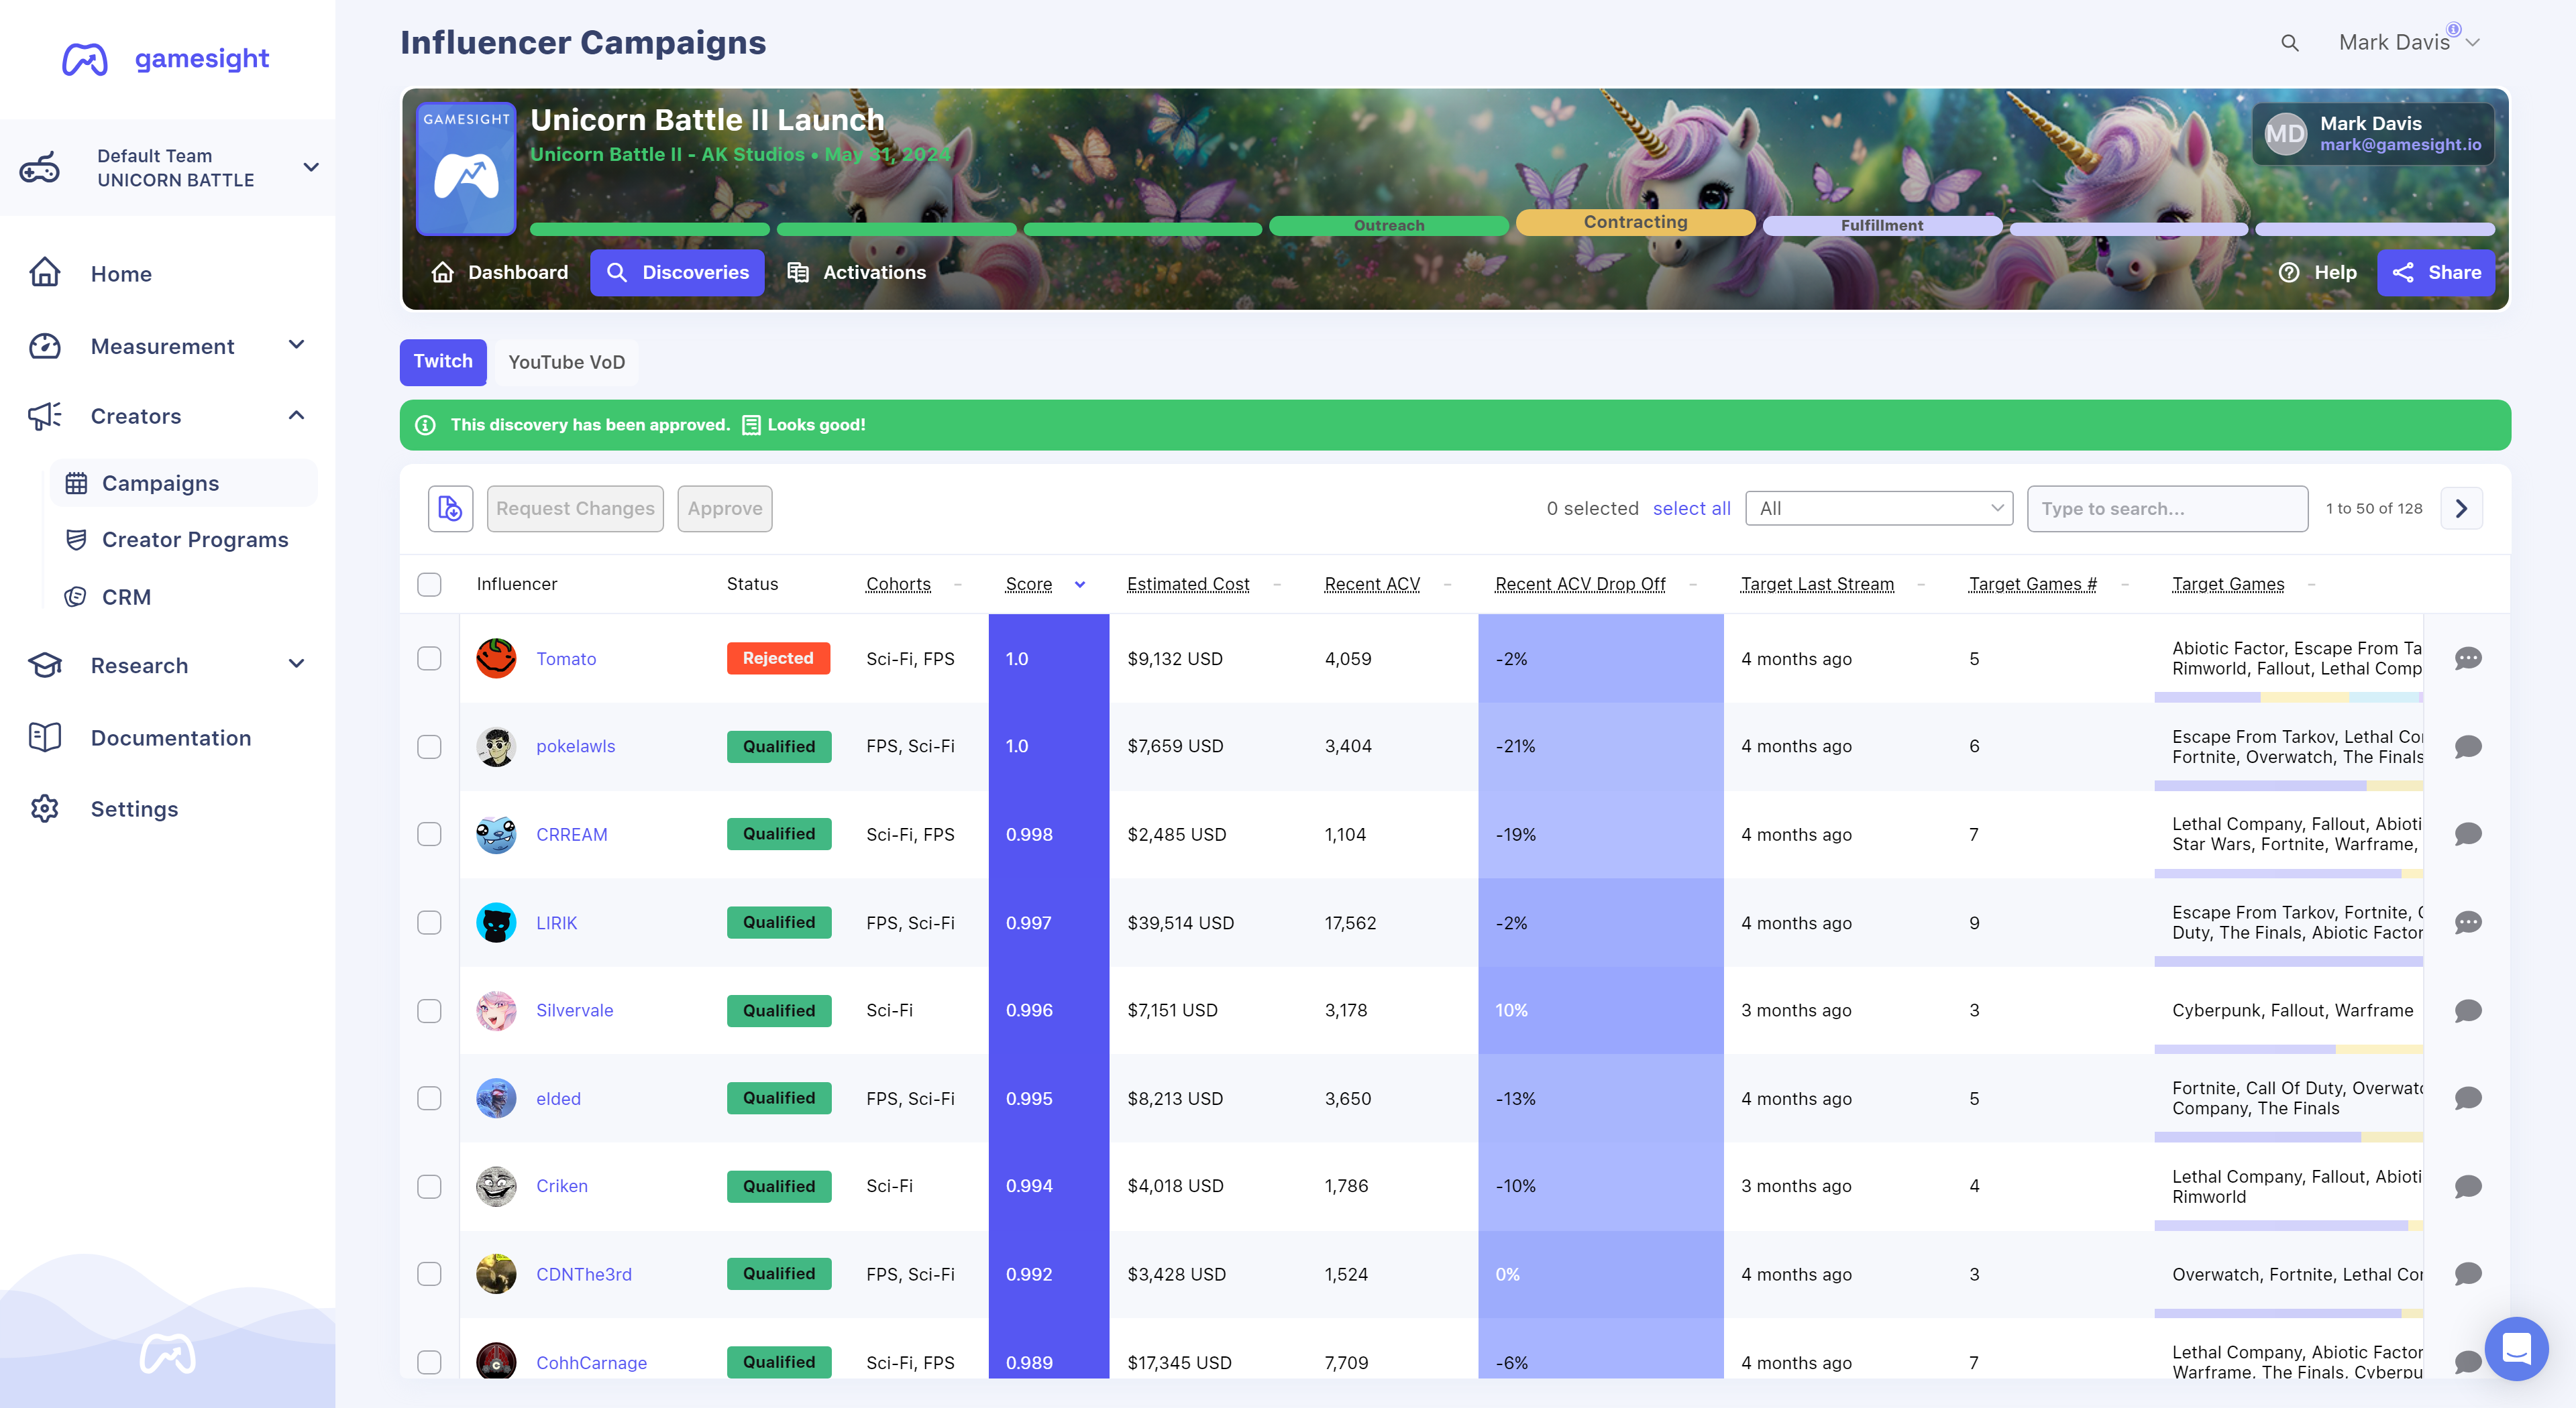Click the Research graduation cap icon
The height and width of the screenshot is (1408, 2576).
coord(45,664)
